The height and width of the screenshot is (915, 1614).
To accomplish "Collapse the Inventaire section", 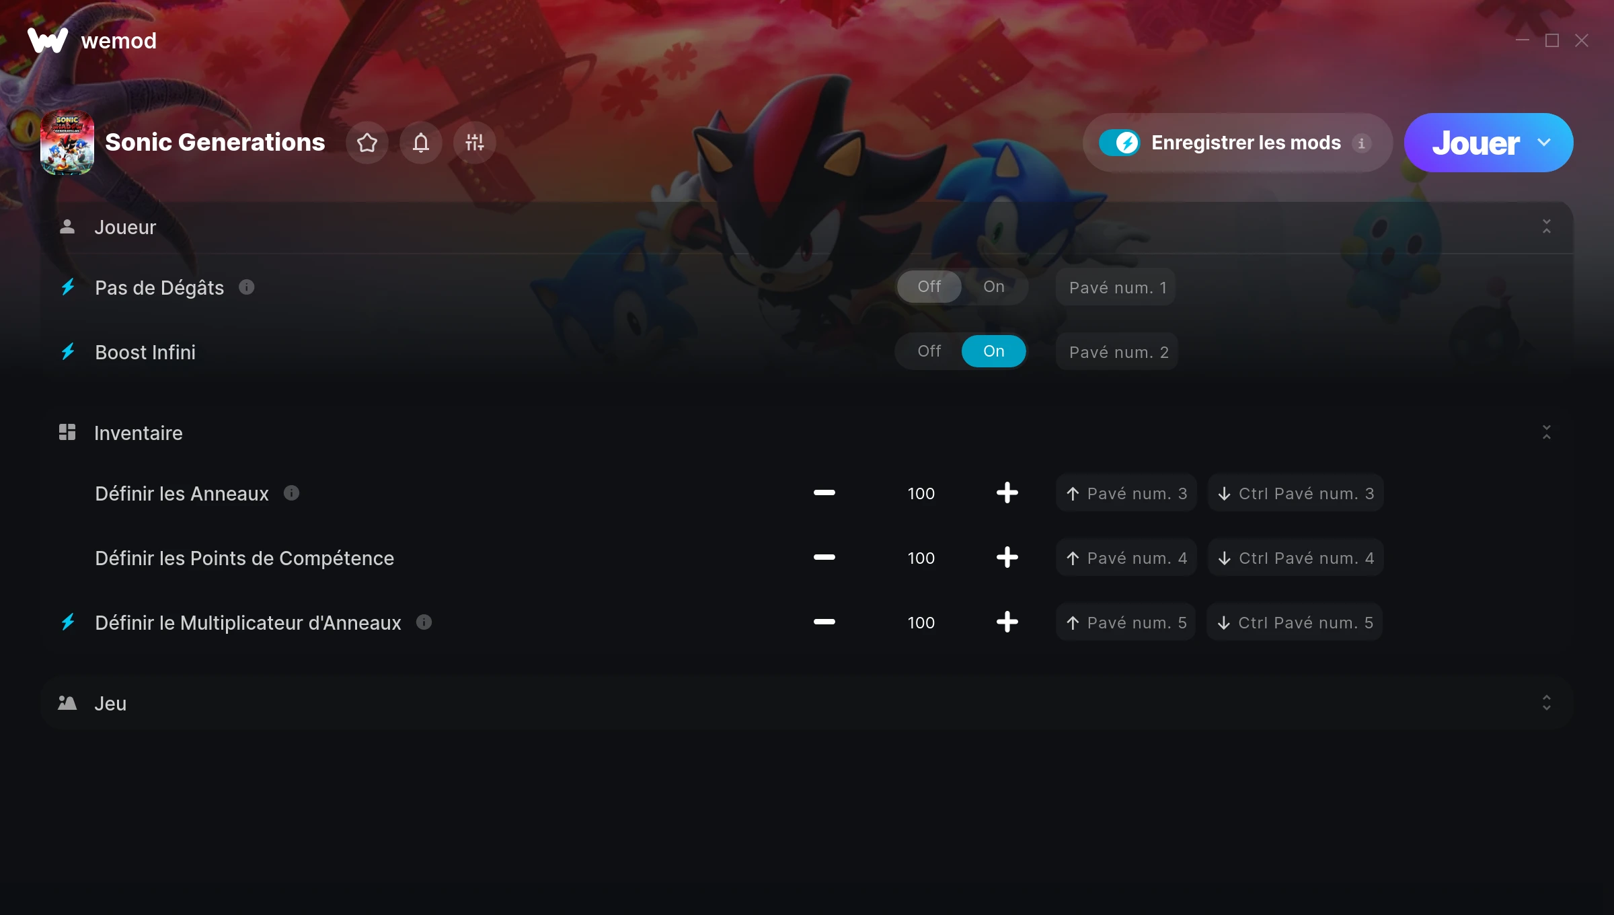I will tap(1547, 433).
